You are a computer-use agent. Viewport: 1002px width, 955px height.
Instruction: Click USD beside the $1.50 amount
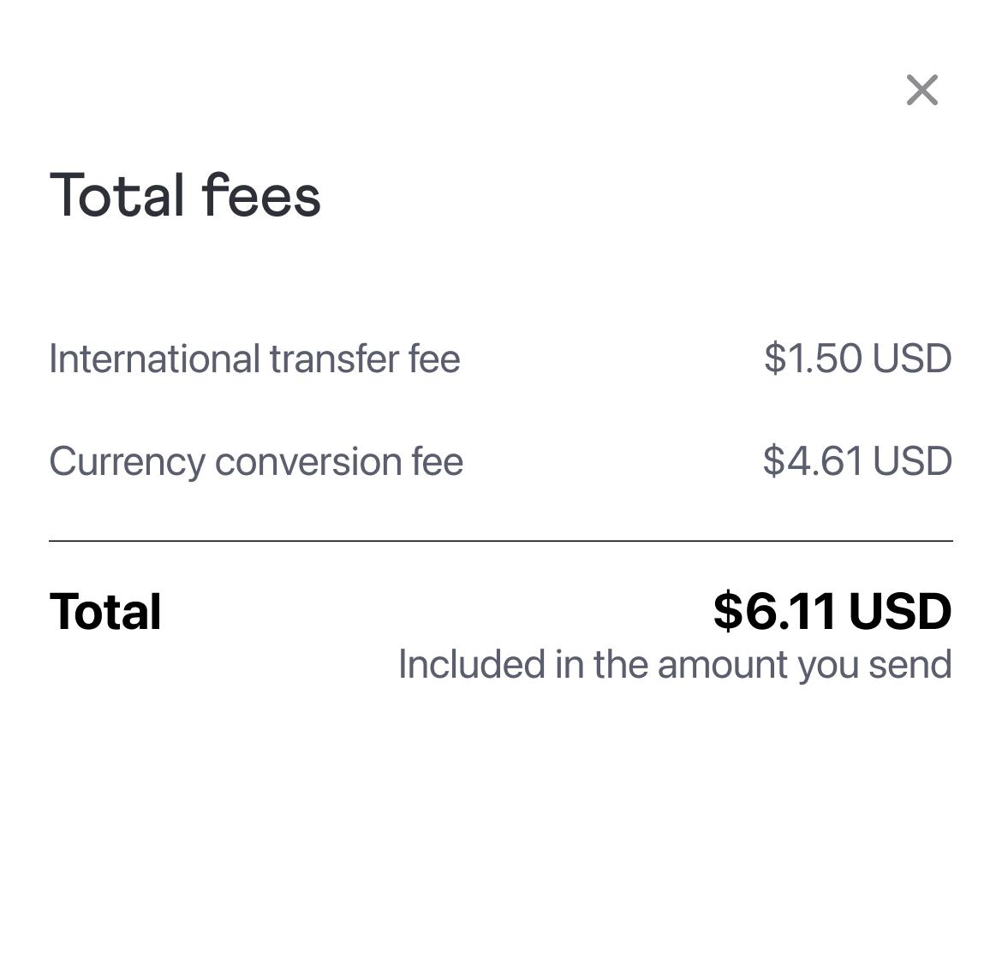(x=912, y=359)
